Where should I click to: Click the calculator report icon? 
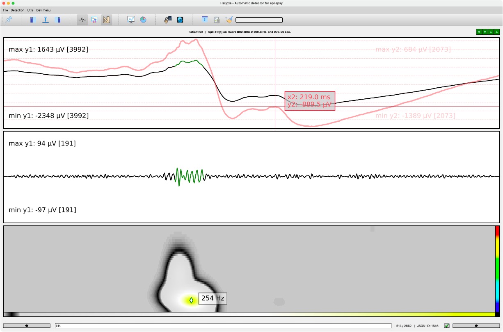tap(217, 19)
